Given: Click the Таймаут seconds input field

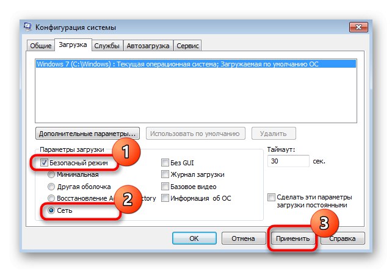Looking at the screenshot, I should click(x=288, y=161).
